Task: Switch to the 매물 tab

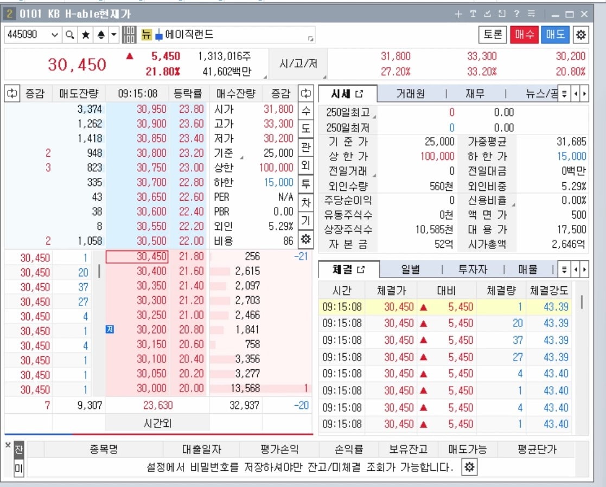Action: tap(528, 270)
